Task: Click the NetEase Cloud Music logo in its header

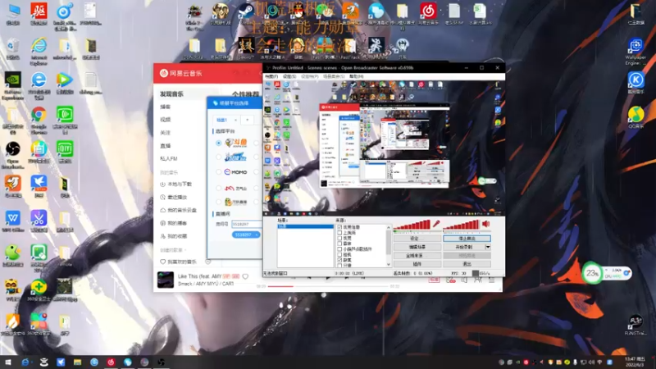Action: click(180, 73)
